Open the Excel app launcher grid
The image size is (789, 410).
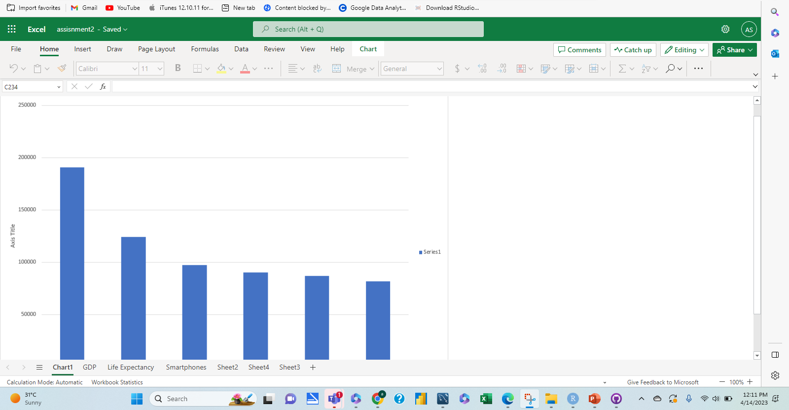pyautogui.click(x=12, y=29)
